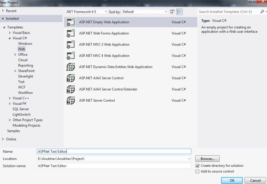Screen dimensions: 267x184
Task: Click the Browse... button
Action: [207, 159]
